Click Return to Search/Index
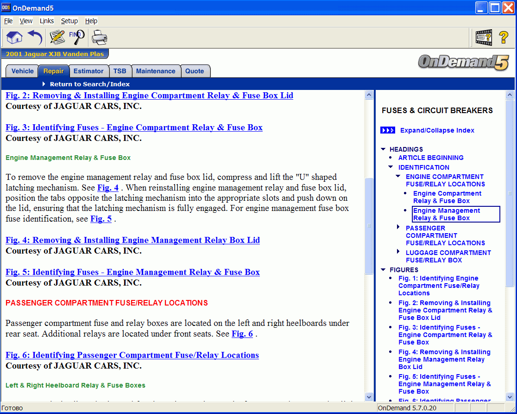Image resolution: width=517 pixels, height=414 pixels. coord(90,84)
